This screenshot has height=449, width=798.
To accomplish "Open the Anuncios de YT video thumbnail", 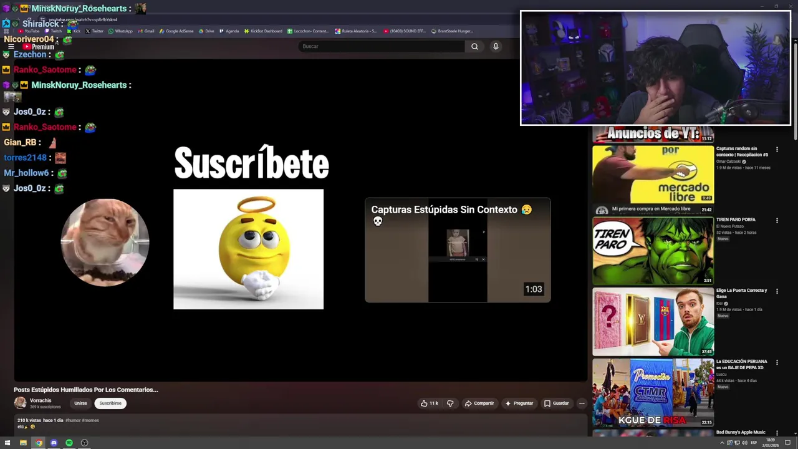I will pyautogui.click(x=653, y=134).
